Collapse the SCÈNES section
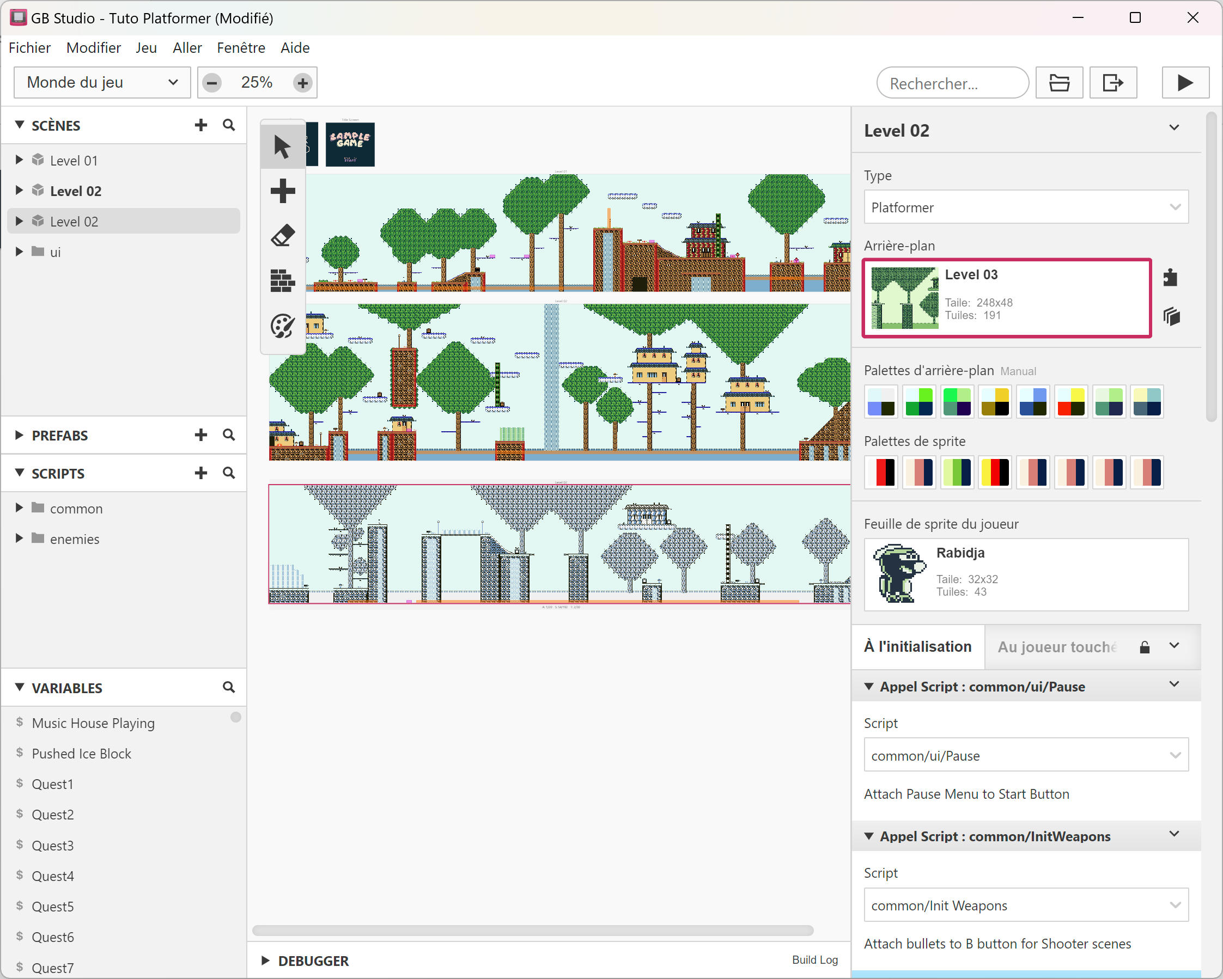 pos(20,125)
